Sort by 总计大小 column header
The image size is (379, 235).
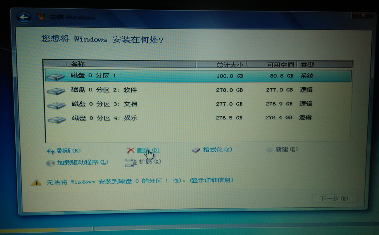[x=221, y=65]
